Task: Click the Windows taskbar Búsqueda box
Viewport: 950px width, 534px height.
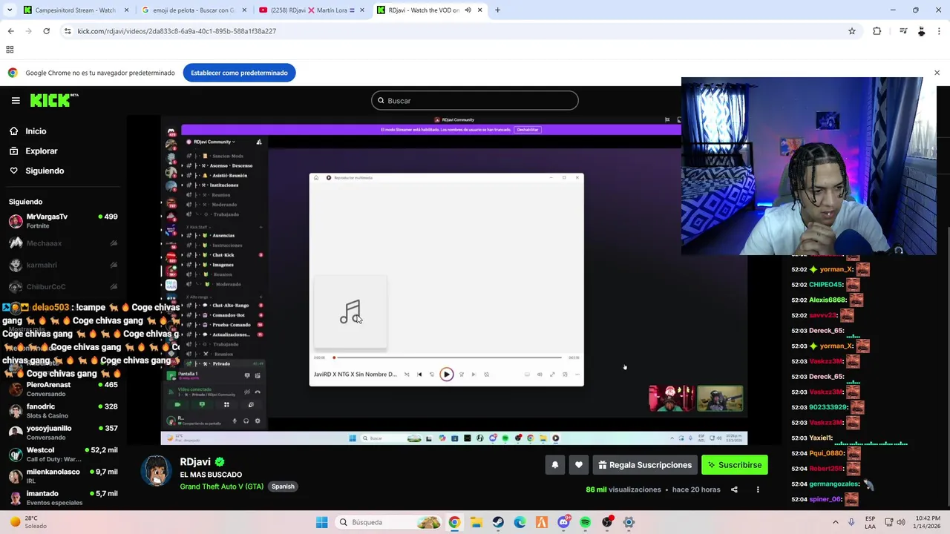Action: point(390,522)
